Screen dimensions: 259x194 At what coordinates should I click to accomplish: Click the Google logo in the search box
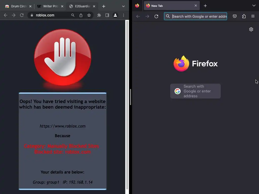(x=178, y=91)
